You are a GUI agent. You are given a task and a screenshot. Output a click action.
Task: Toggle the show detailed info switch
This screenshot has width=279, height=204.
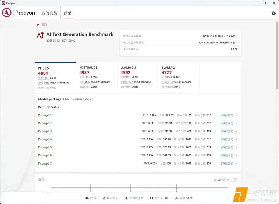pyautogui.click(x=234, y=180)
